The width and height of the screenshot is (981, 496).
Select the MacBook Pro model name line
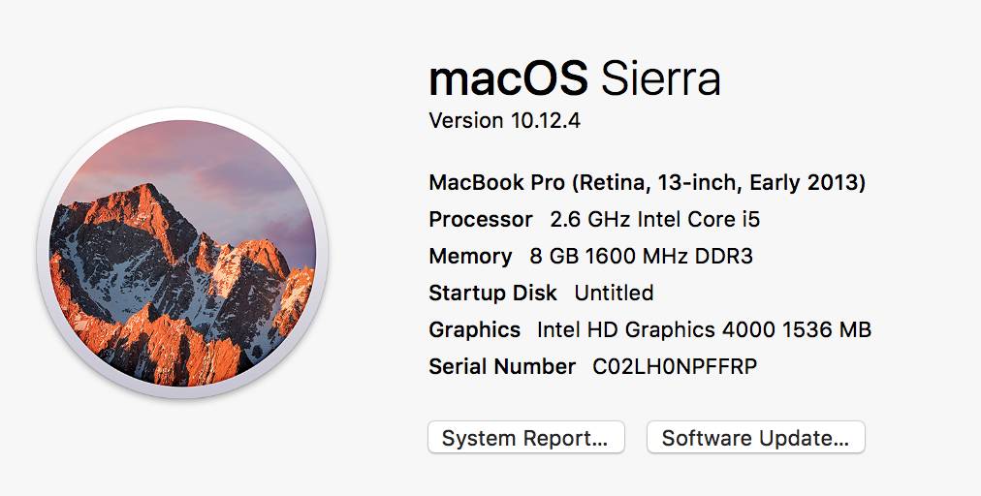tap(647, 183)
